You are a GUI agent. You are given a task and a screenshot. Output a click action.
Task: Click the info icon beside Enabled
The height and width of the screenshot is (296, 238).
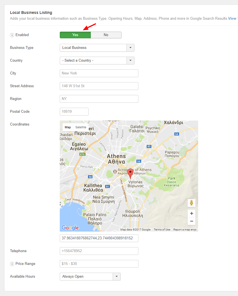[12, 35]
